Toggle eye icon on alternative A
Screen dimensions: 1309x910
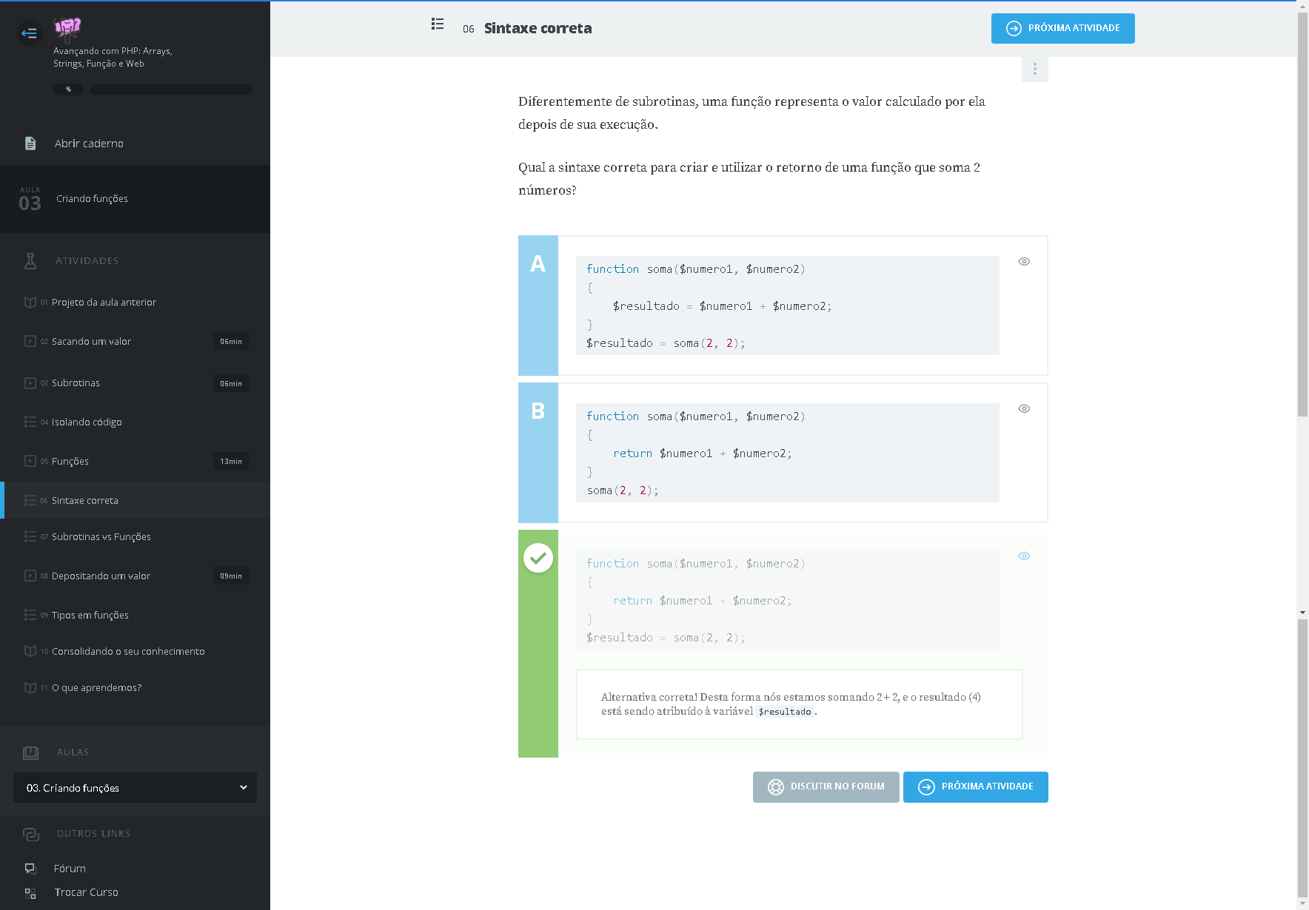[x=1024, y=261]
